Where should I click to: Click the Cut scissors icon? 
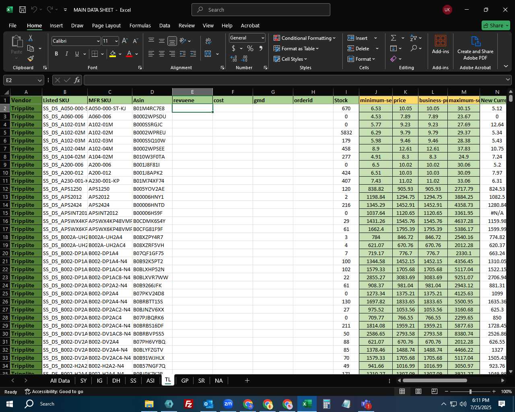tap(31, 38)
